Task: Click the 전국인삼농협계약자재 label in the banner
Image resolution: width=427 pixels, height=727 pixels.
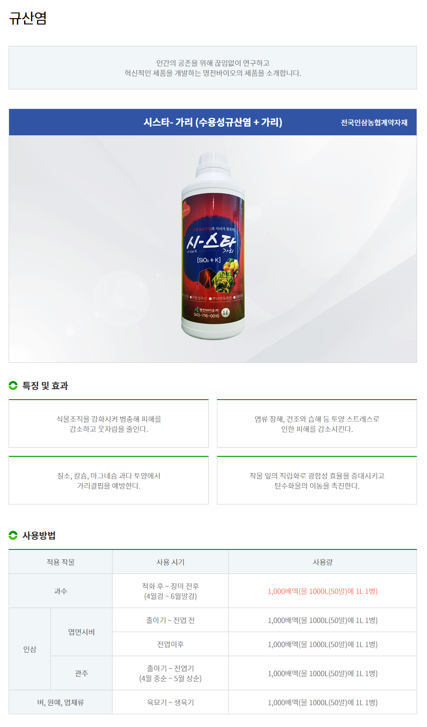Action: tap(374, 123)
